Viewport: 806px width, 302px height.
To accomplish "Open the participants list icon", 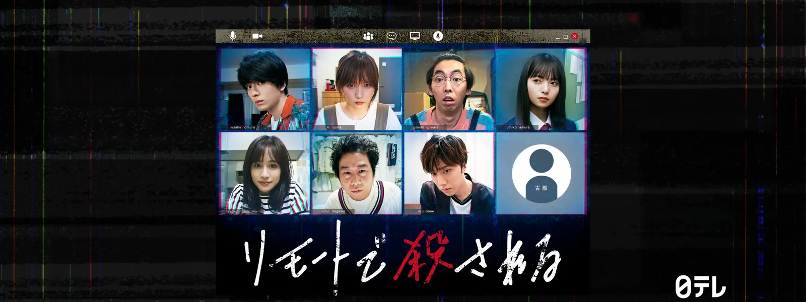I will point(368,36).
